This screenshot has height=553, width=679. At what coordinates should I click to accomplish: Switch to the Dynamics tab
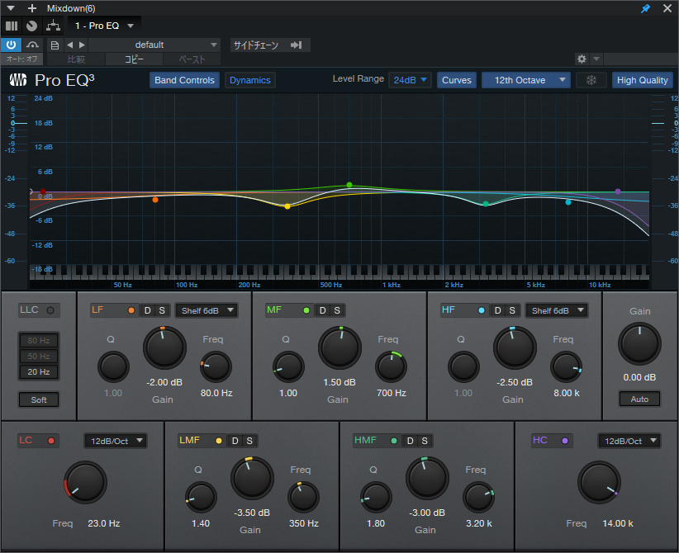pyautogui.click(x=249, y=80)
